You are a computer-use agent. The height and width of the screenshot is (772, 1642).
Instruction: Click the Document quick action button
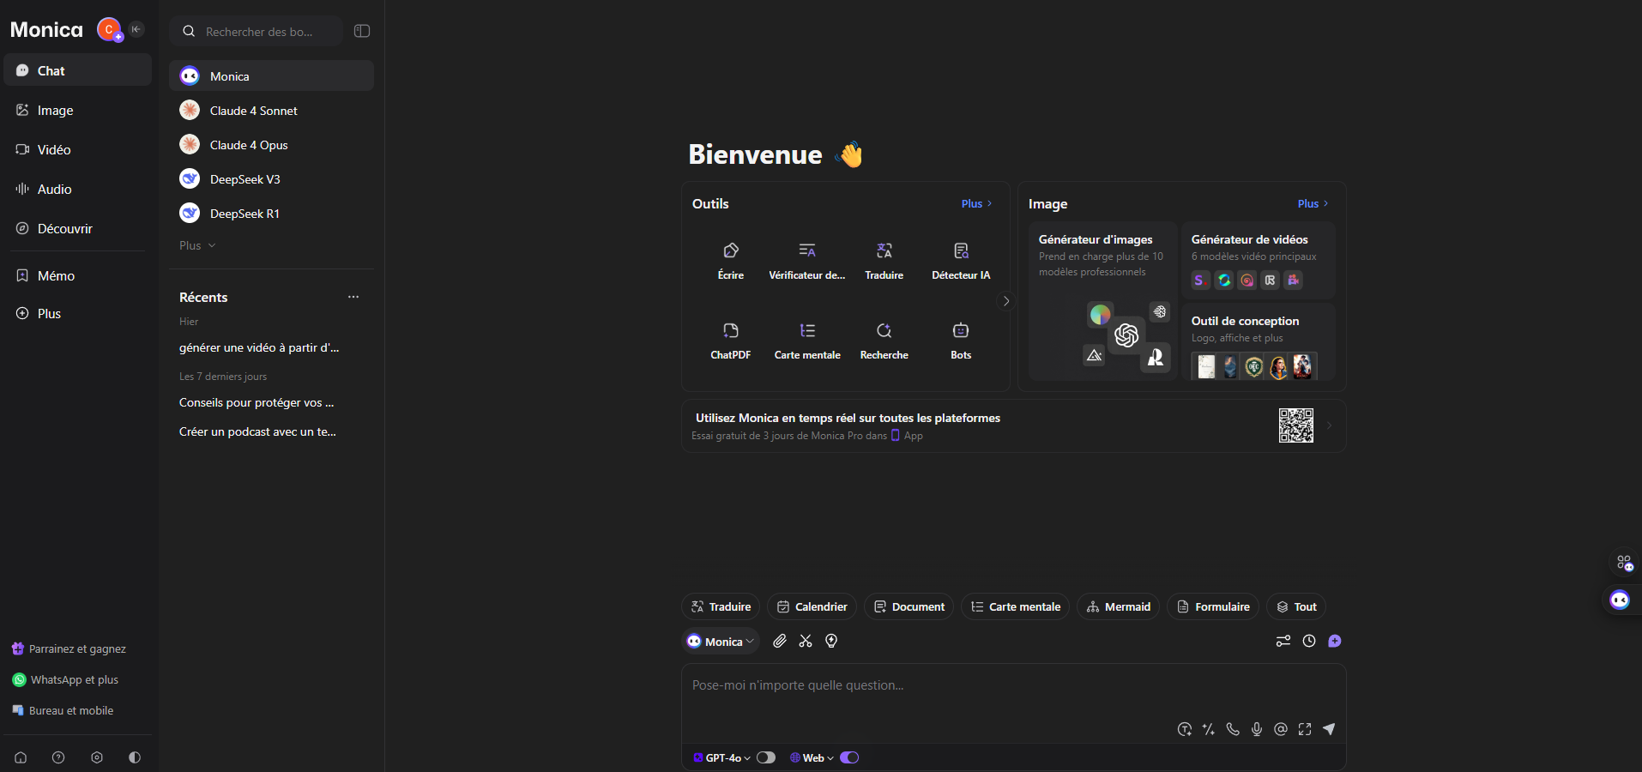(x=909, y=606)
